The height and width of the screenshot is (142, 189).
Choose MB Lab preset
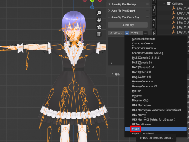[x=136, y=91]
